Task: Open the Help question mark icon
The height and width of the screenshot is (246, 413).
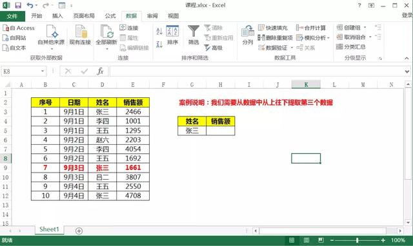Action: click(359, 5)
